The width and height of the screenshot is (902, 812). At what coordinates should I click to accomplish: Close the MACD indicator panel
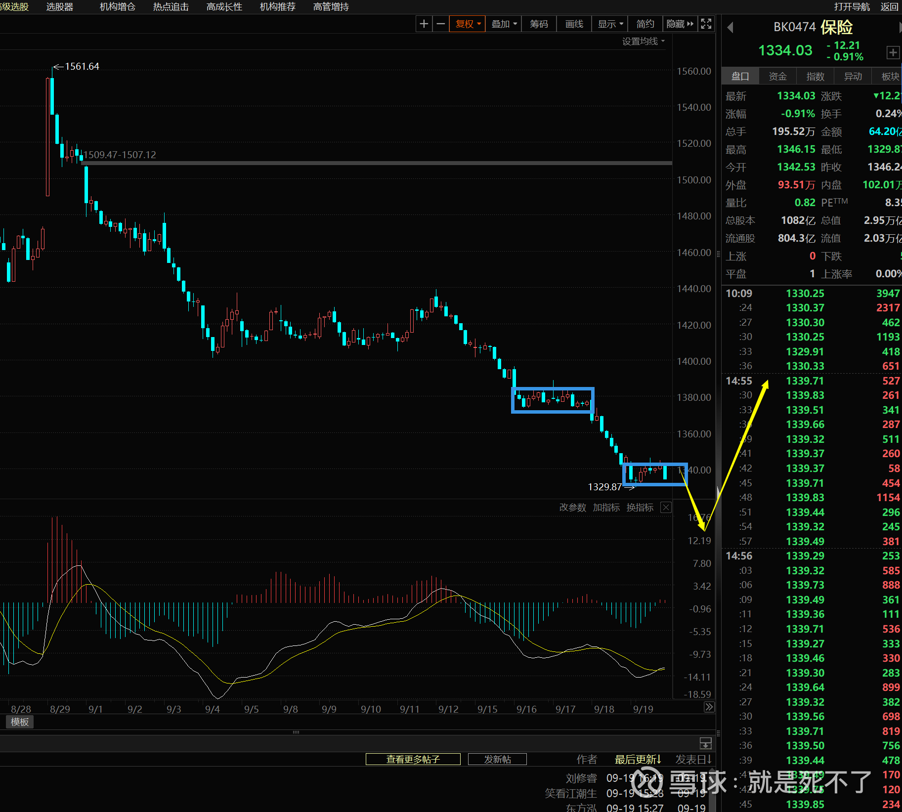[x=666, y=508]
